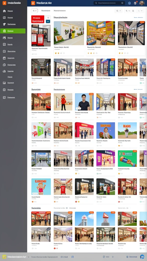This screenshot has height=261, width=147.
Task: Toggle the small square checkbox beside the red banner
Action: coord(48,18)
